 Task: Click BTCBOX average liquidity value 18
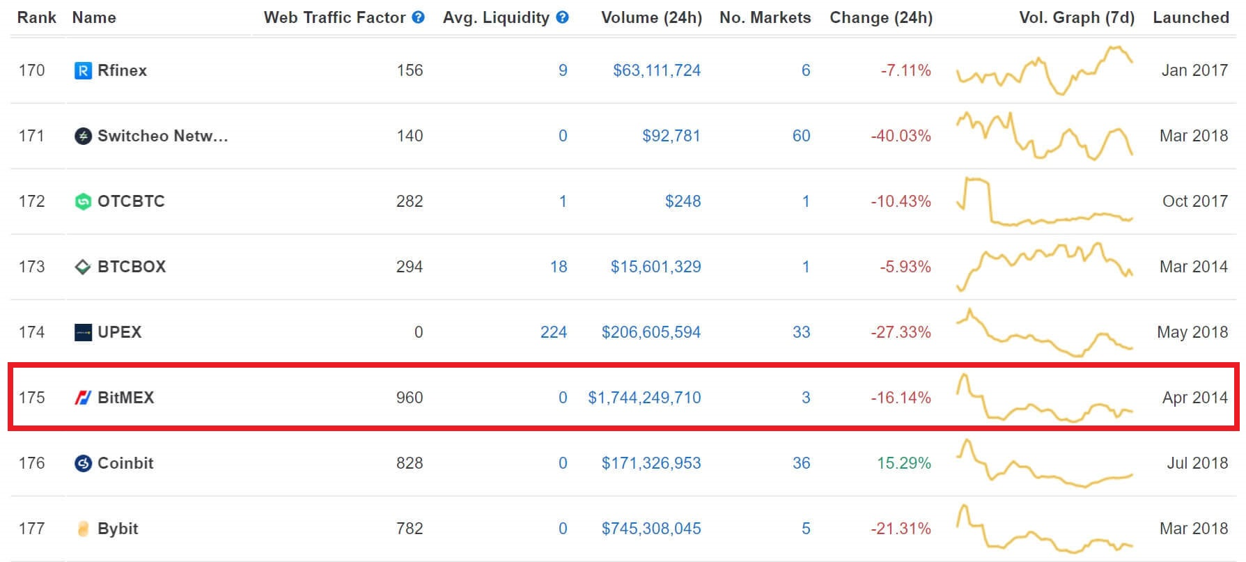coord(559,267)
